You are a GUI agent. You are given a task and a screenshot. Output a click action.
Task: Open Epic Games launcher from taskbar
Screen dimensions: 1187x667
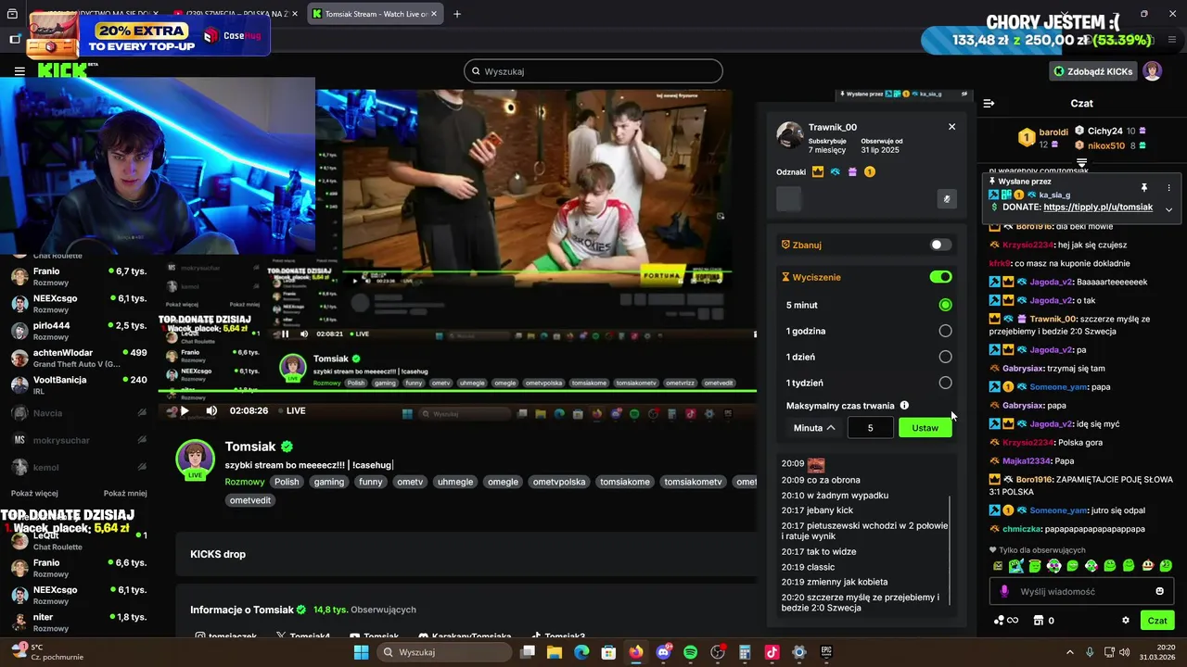[x=826, y=652]
